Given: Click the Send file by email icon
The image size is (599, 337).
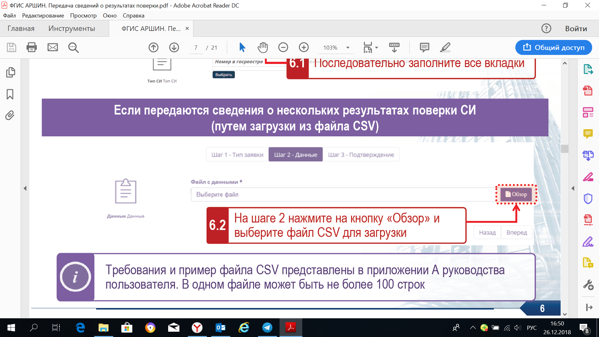Looking at the screenshot, I should point(52,47).
